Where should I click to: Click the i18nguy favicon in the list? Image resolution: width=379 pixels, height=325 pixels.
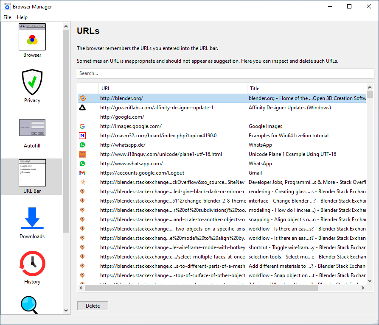point(82,154)
